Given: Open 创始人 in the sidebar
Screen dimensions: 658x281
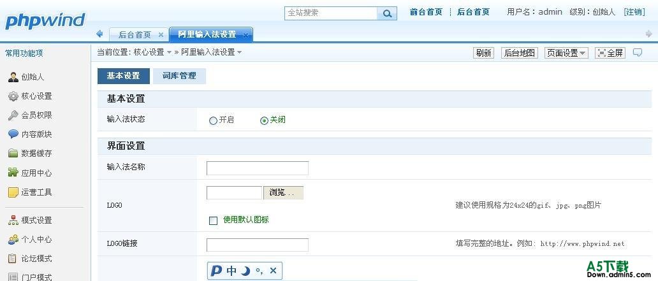Looking at the screenshot, I should (x=33, y=77).
